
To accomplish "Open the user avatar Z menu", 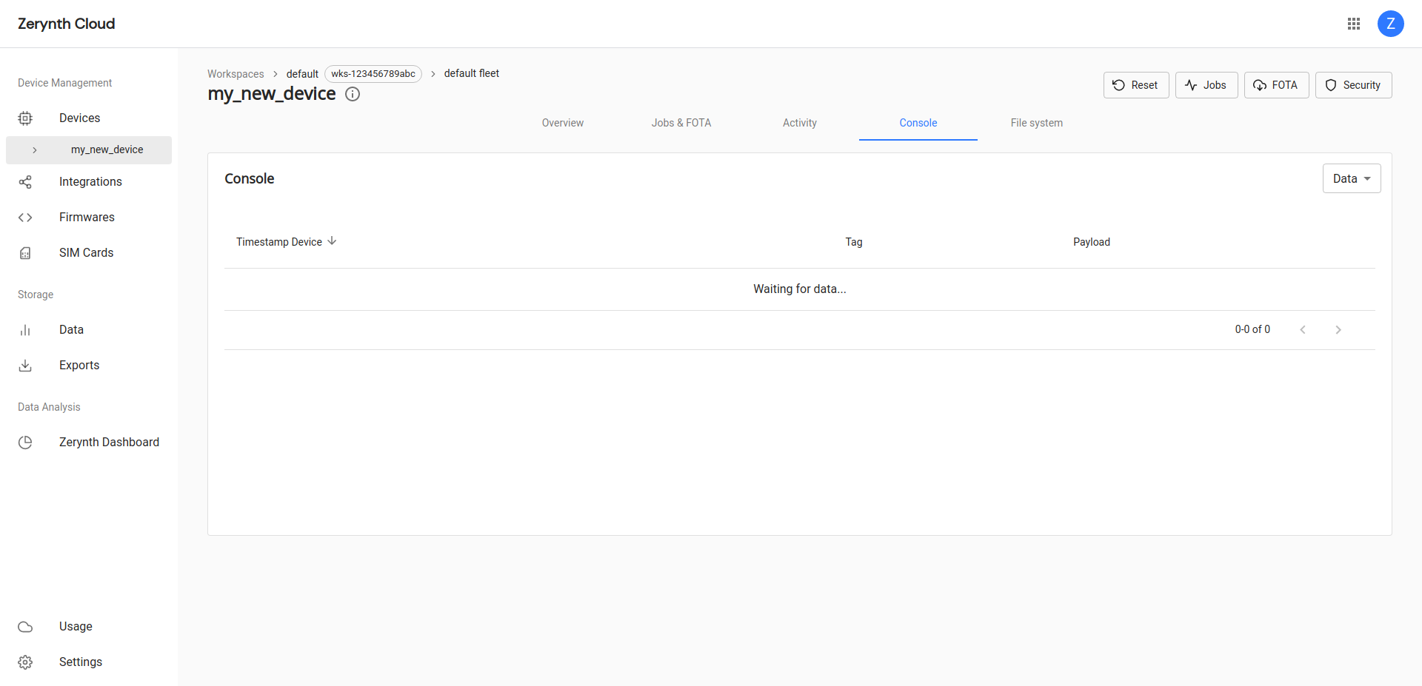I will pos(1391,24).
